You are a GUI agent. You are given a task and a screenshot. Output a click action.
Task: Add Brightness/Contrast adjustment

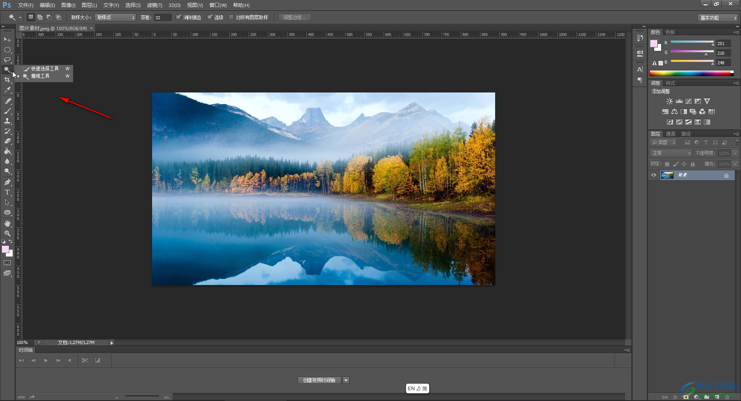pos(670,101)
